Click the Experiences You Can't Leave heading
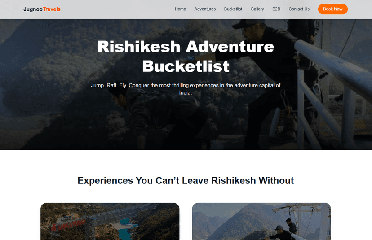The image size is (372, 240). tap(186, 180)
